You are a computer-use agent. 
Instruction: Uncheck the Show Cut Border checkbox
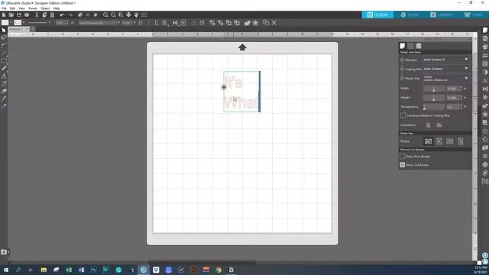pyautogui.click(x=403, y=165)
